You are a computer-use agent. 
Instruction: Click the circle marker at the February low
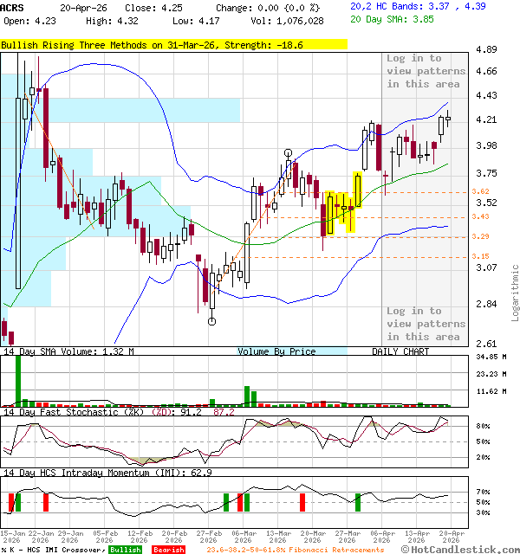coord(211,321)
